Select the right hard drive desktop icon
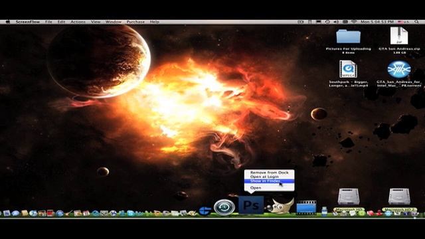The image size is (425, 239). pos(399,197)
